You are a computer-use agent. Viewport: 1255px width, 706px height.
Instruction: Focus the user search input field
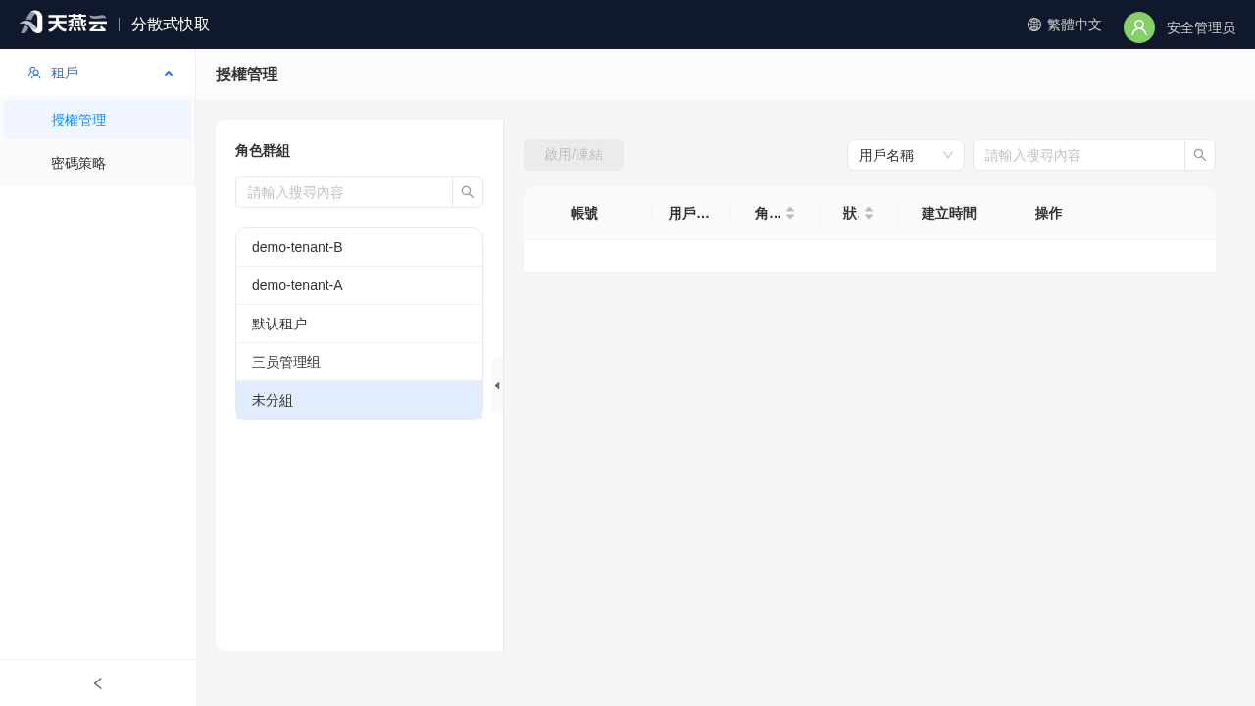1079,155
